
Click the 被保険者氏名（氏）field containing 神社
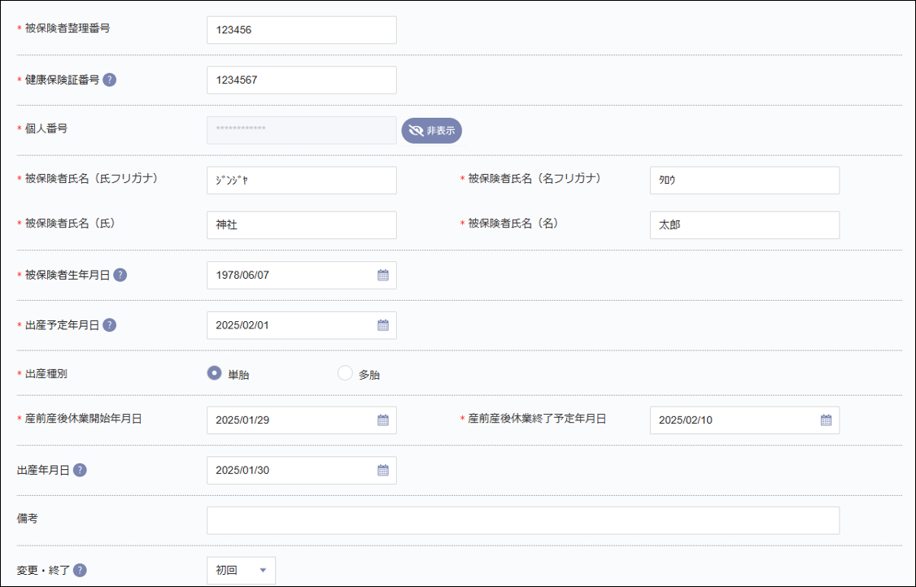pyautogui.click(x=301, y=224)
